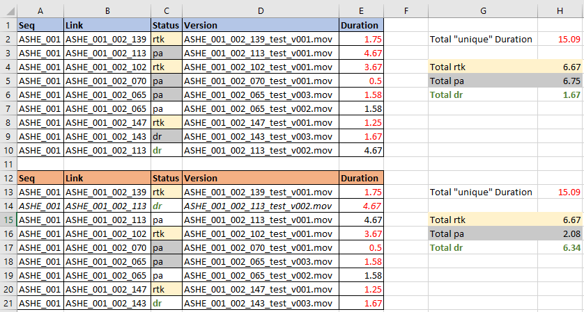
Task: Select cell ASHE_001_002_065_test_v003.mov in row 6
Action: (261, 95)
